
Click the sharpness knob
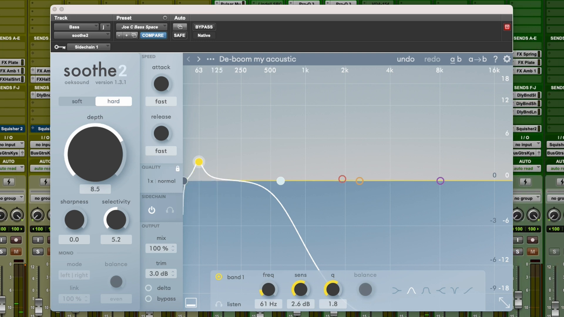pyautogui.click(x=74, y=220)
